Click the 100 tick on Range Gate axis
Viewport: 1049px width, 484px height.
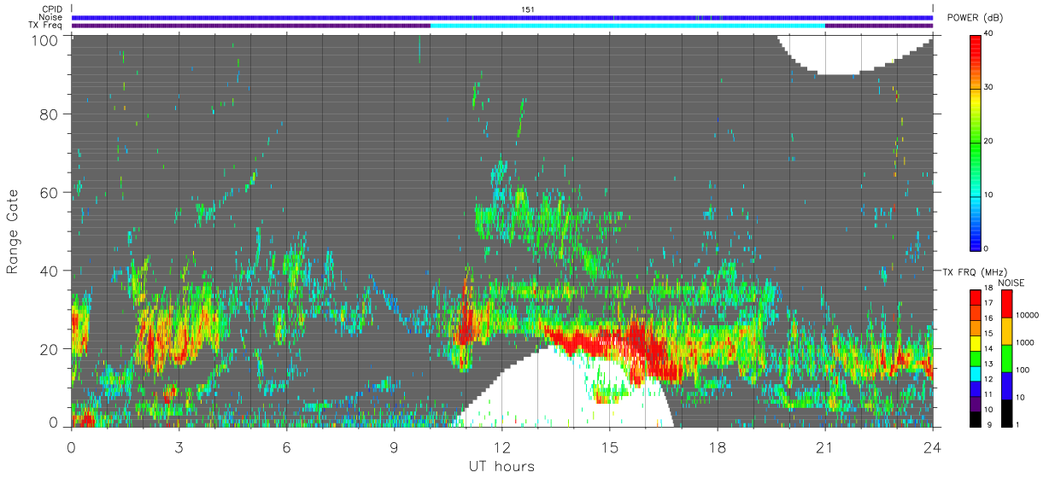(x=46, y=40)
